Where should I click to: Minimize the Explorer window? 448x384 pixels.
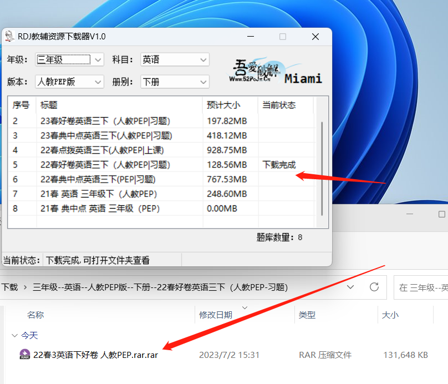pyautogui.click(x=410, y=214)
